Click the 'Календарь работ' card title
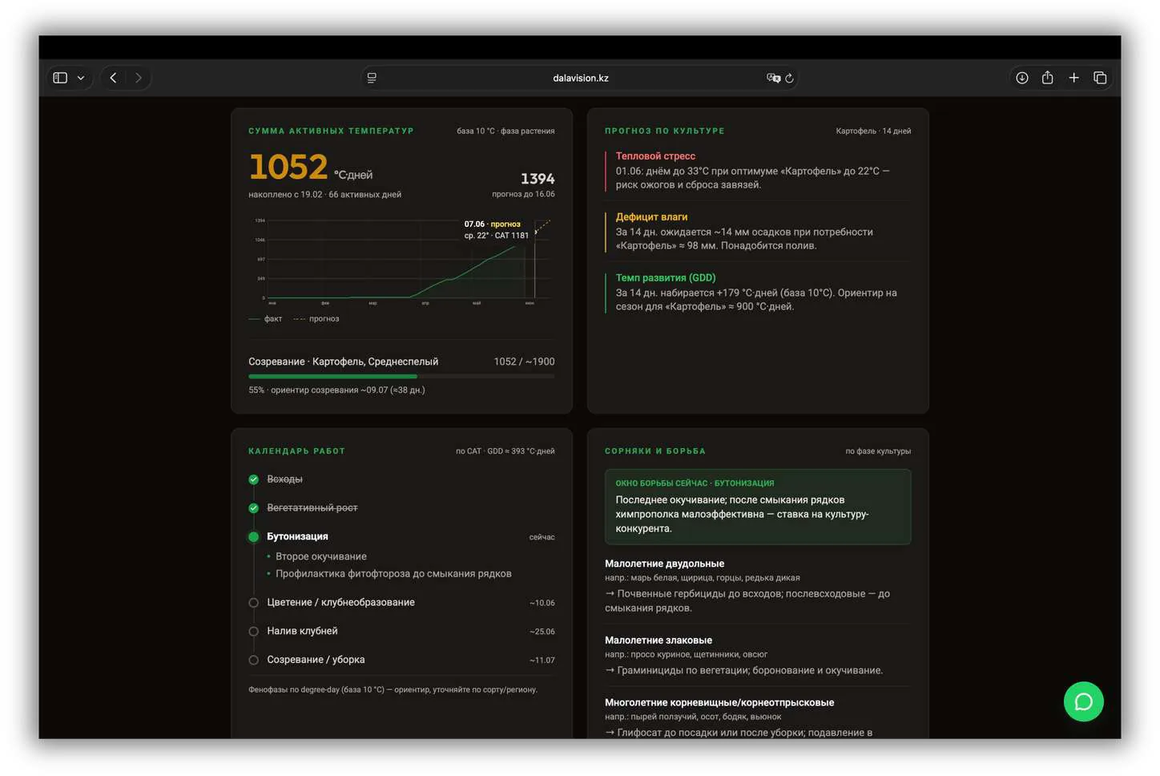The width and height of the screenshot is (1160, 776). [296, 451]
